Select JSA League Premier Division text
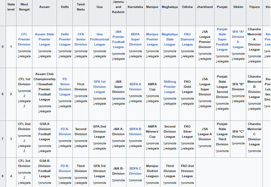This screenshot has width=271, height=187. click(x=205, y=39)
